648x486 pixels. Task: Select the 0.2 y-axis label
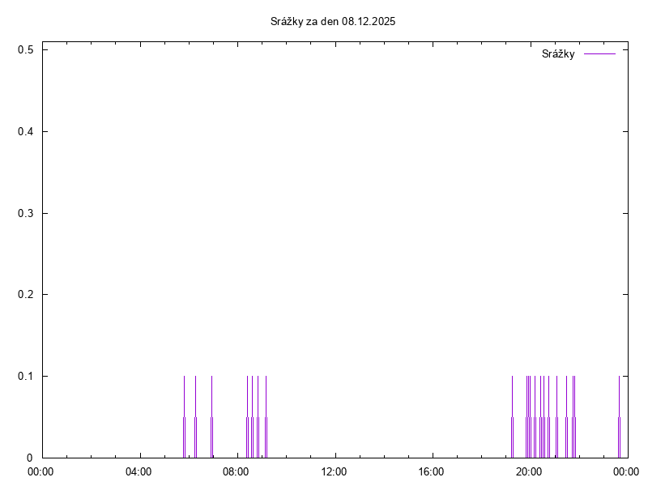pos(24,295)
